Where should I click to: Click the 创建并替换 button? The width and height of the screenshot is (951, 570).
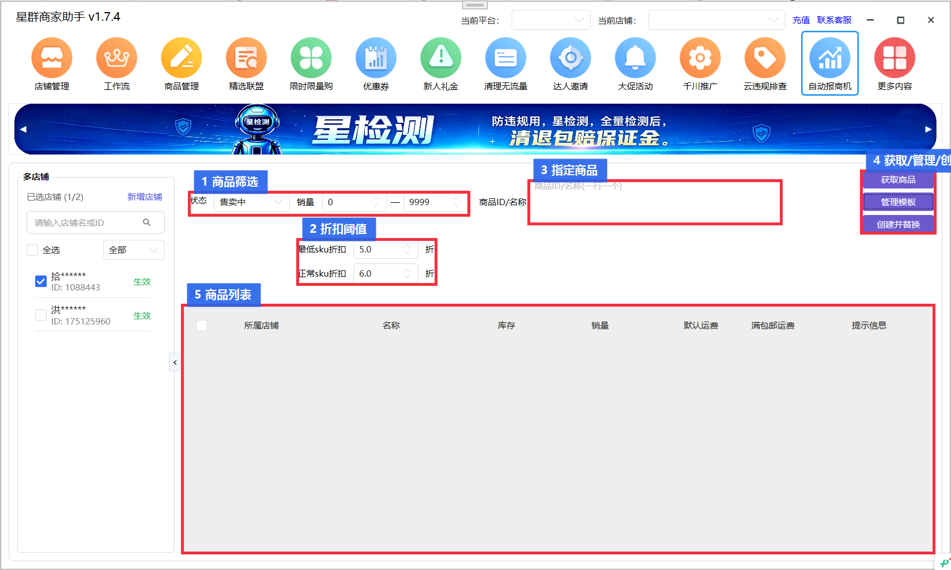coord(898,225)
